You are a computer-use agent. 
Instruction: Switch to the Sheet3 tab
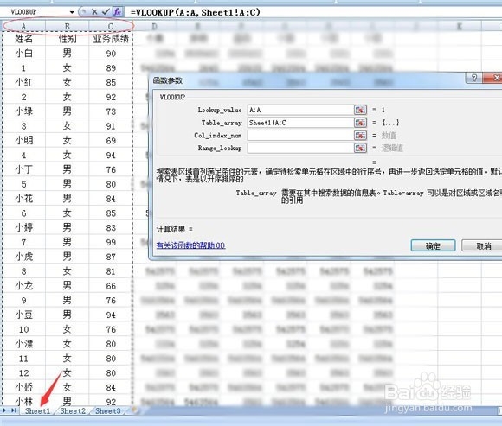pos(108,411)
